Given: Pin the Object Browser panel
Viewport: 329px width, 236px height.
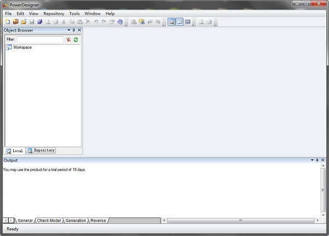Looking at the screenshot, I should (x=73, y=30).
